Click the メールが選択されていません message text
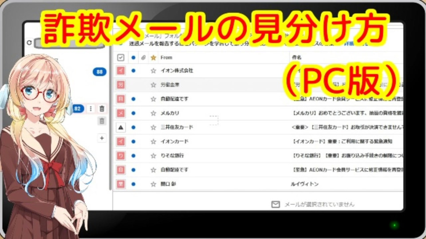This screenshot has height=239, width=426. 319,204
